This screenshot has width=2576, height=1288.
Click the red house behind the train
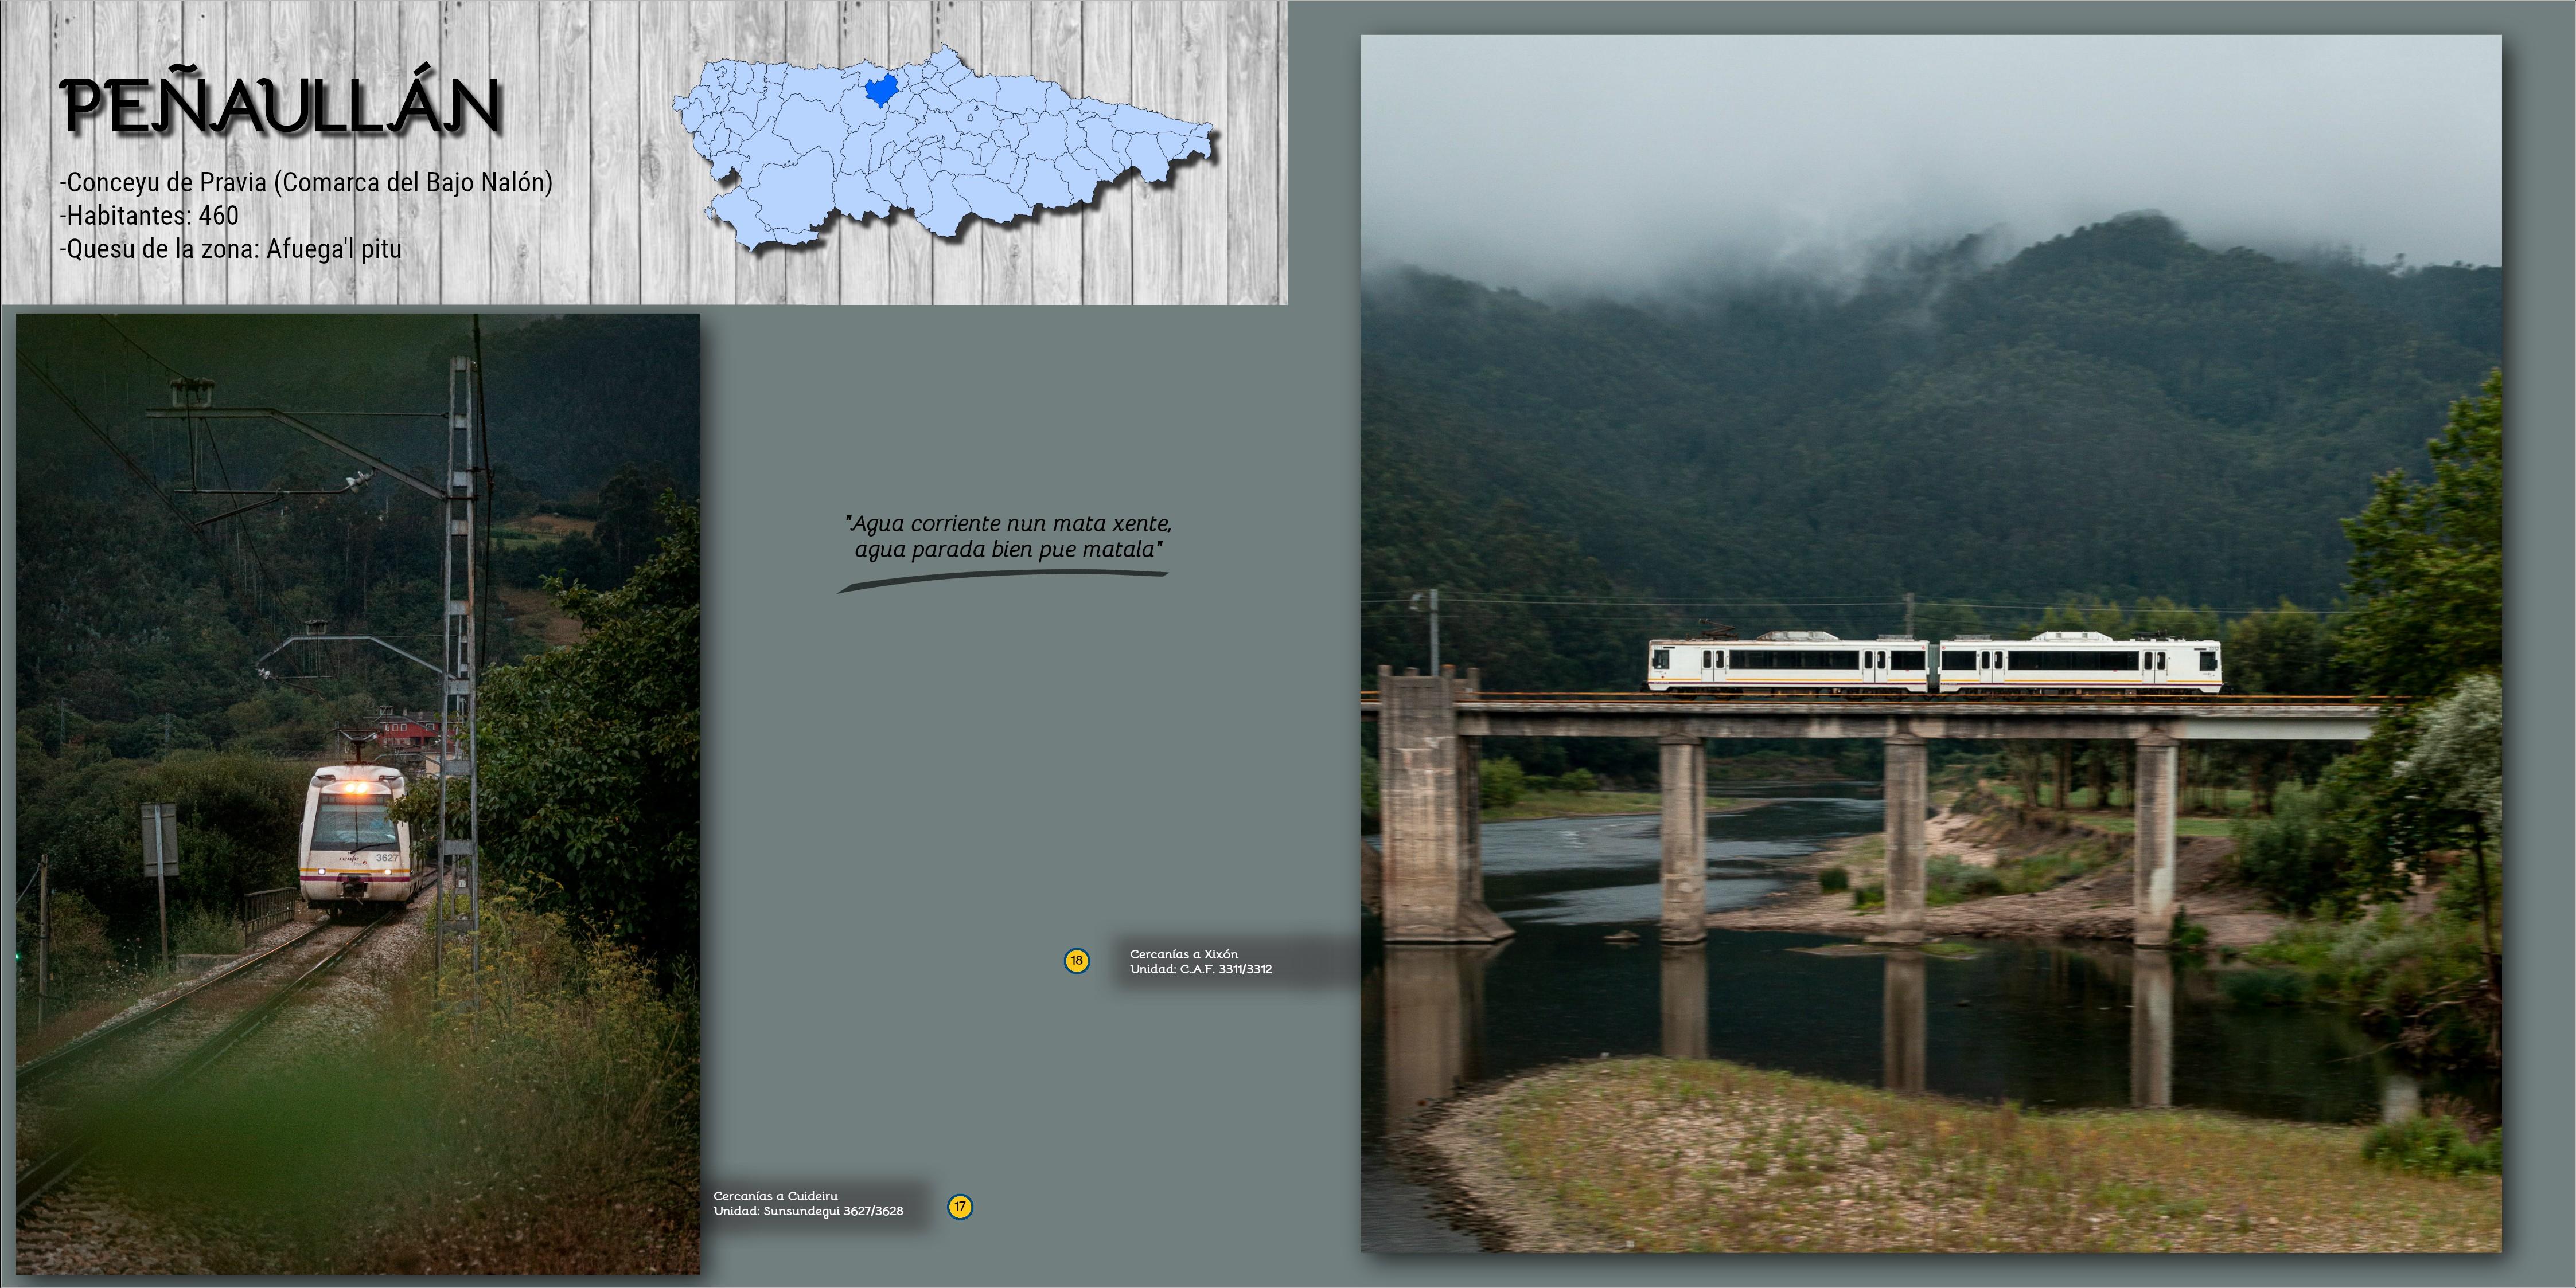click(x=410, y=730)
